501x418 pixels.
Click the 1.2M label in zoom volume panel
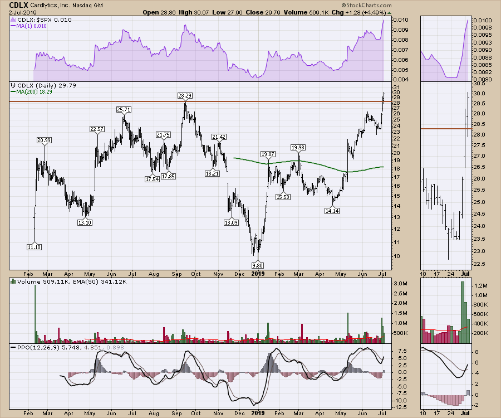tap(481, 285)
